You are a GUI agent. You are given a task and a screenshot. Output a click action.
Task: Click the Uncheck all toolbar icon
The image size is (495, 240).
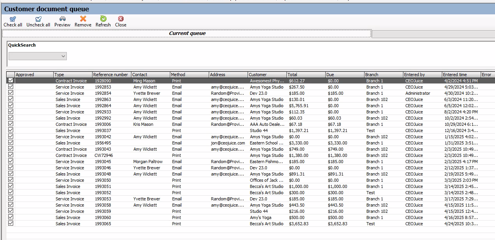click(38, 19)
